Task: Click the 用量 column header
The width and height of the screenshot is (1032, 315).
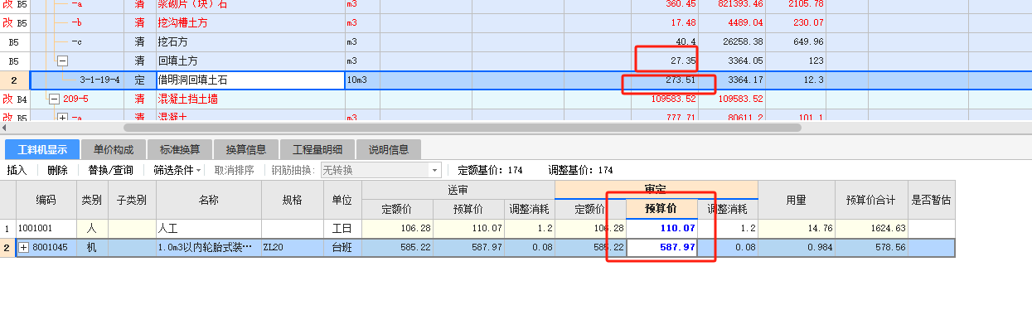Action: [796, 200]
